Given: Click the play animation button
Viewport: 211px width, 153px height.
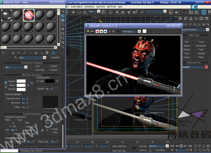Looking at the screenshot, I should [x=181, y=146].
